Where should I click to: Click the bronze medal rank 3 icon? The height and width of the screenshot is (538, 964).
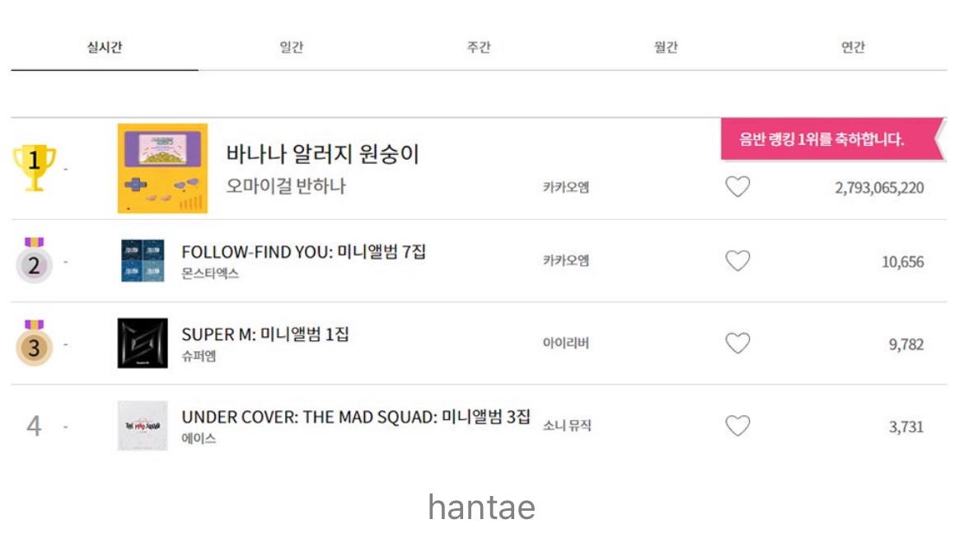coord(34,344)
